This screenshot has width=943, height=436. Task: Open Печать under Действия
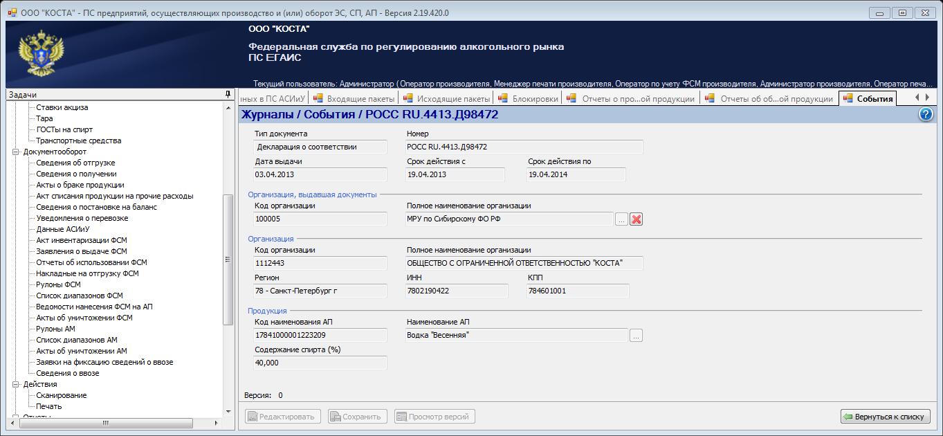point(49,406)
